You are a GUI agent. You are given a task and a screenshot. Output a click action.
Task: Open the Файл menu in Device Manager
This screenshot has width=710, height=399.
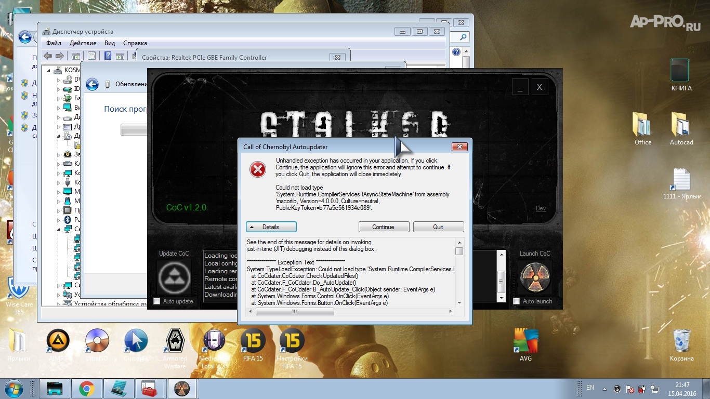[54, 43]
